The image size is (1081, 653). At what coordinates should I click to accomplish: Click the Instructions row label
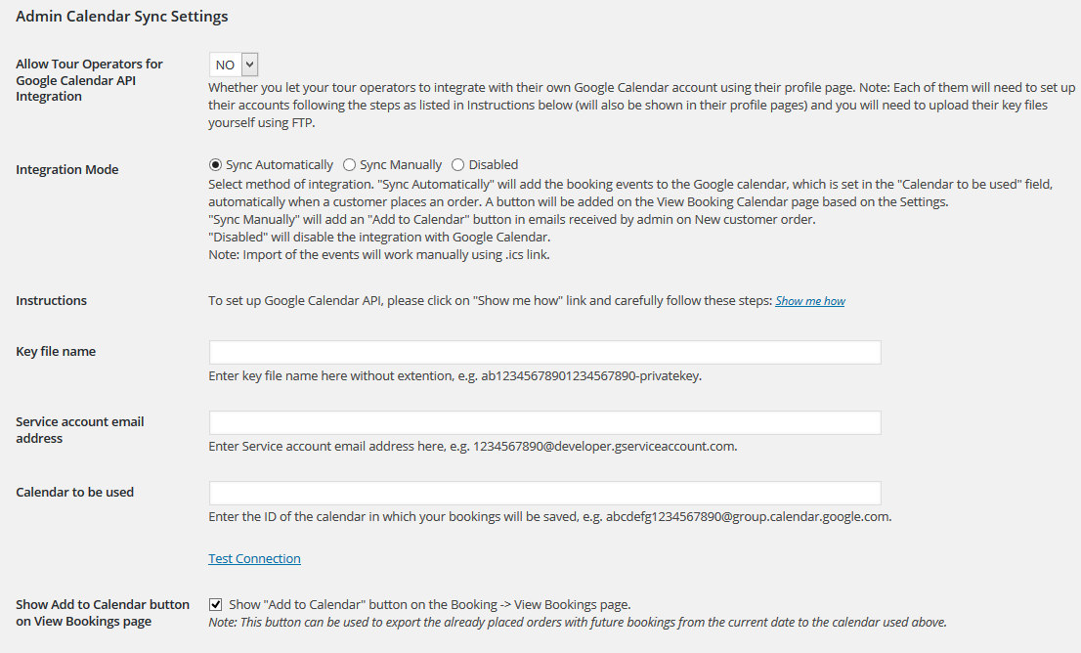pos(51,301)
